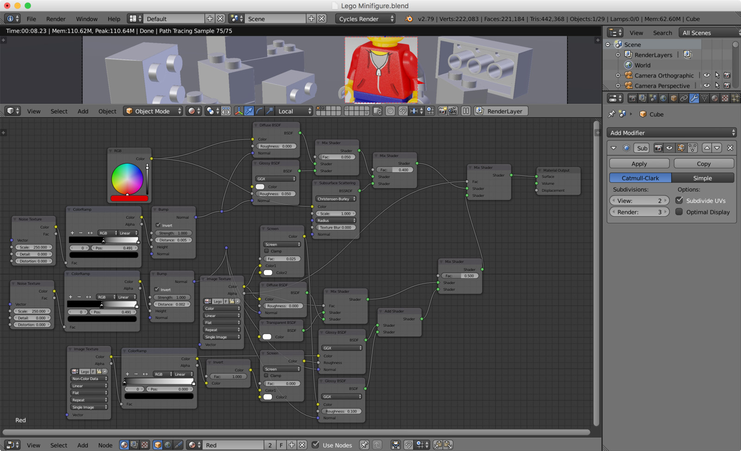The height and width of the screenshot is (451, 741).
Task: Click the paste nodes clipboard icon
Action: [x=448, y=445]
